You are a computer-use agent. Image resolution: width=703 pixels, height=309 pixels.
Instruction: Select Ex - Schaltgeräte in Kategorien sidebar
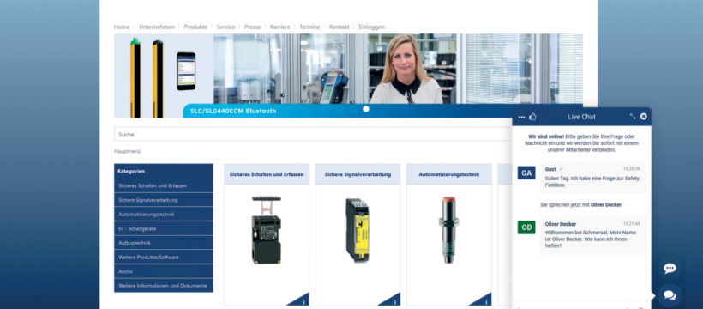[x=164, y=228]
